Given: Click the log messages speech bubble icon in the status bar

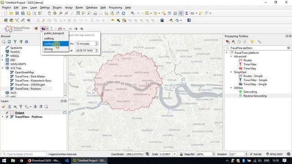Looking at the screenshot, I should click(x=288, y=154).
